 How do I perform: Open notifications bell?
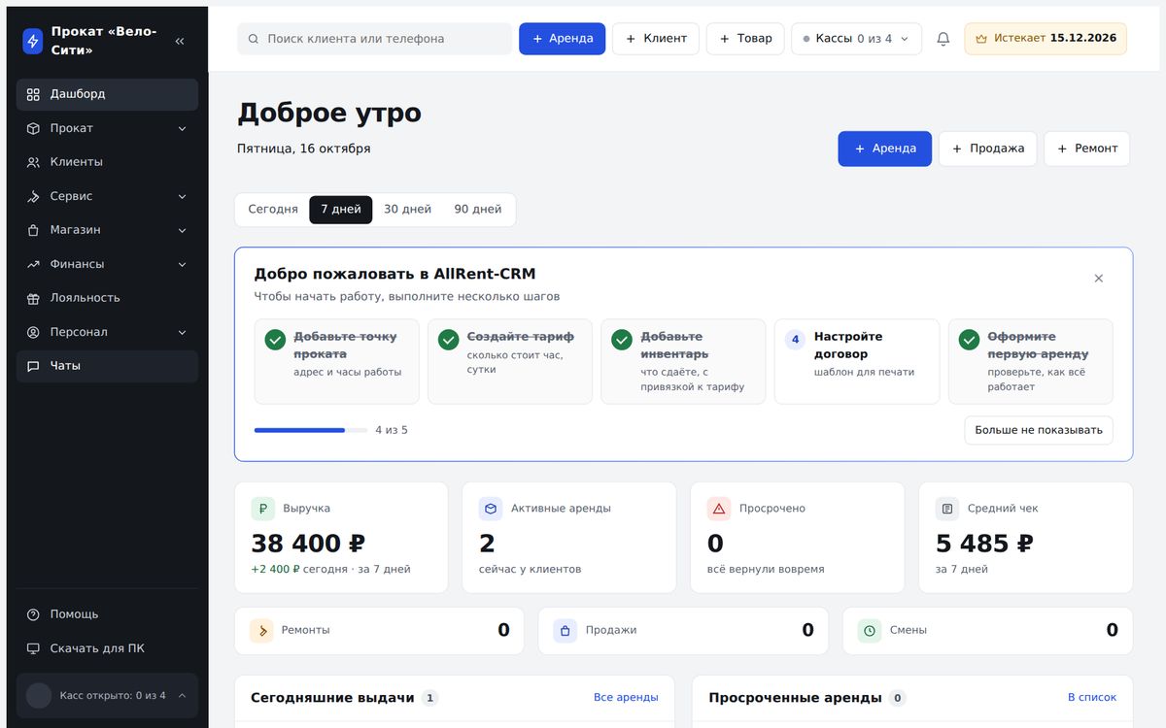coord(943,39)
